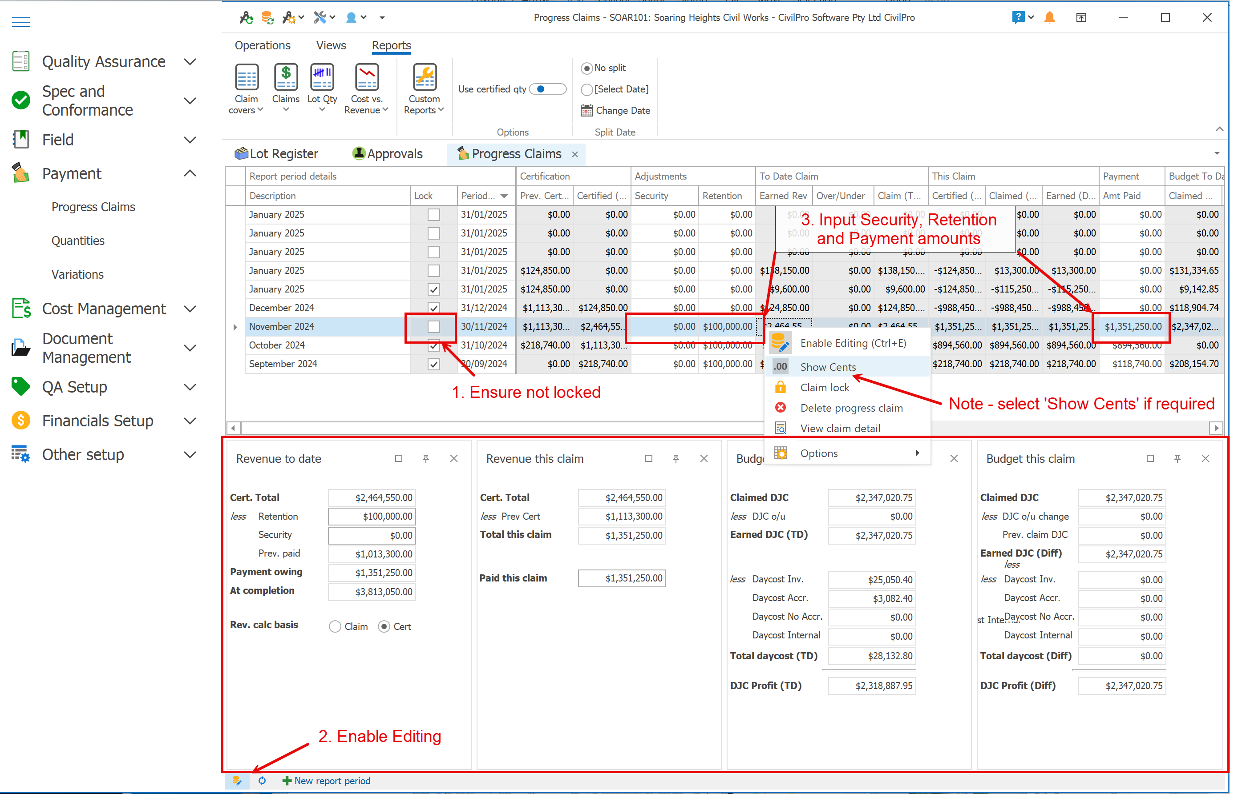Click the Field sidebar icon

coord(21,139)
